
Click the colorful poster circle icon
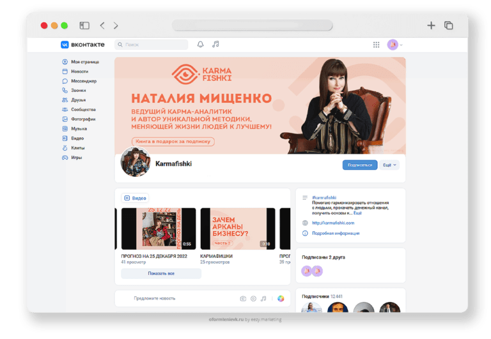(280, 299)
